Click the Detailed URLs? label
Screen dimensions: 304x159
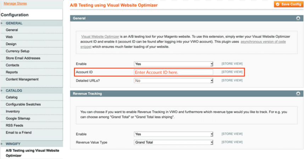(88, 81)
